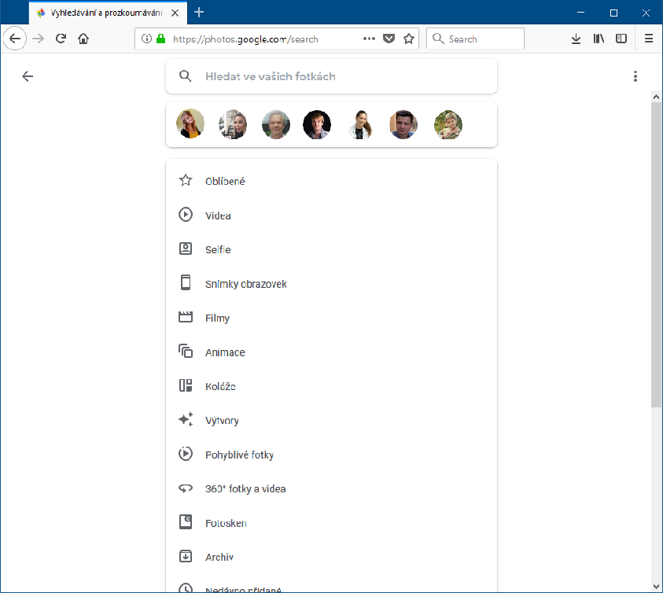Click the address bar URL
Image resolution: width=663 pixels, height=593 pixels.
pyautogui.click(x=245, y=39)
